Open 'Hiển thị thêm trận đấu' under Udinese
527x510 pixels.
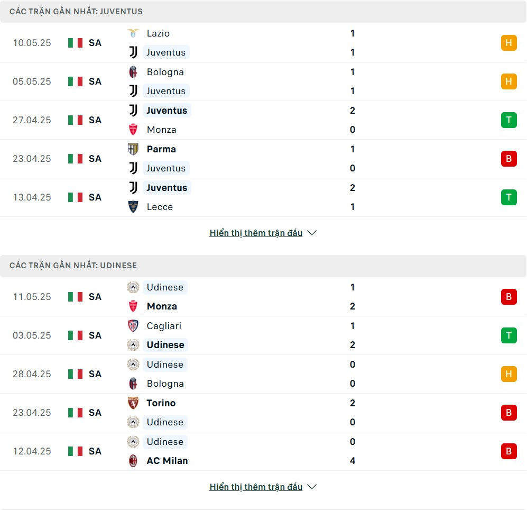point(256,487)
